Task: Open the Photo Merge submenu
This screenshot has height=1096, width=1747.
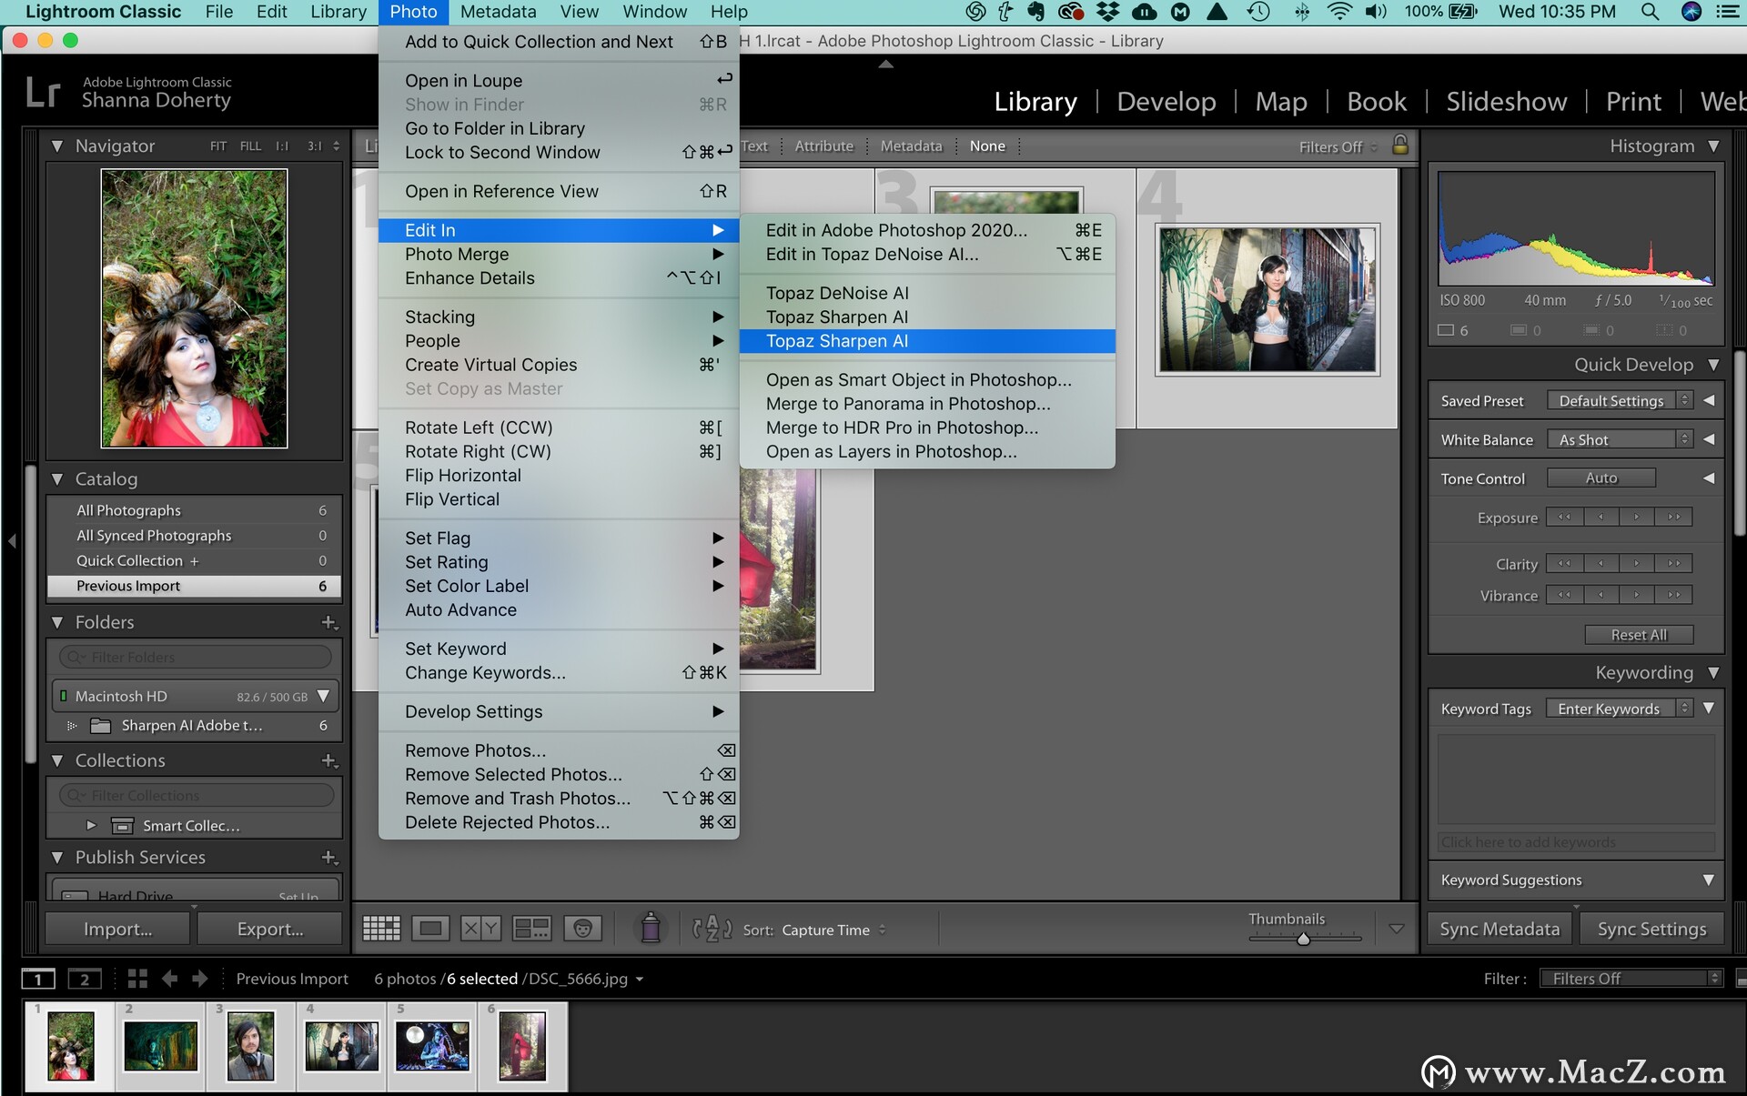Action: click(x=559, y=255)
